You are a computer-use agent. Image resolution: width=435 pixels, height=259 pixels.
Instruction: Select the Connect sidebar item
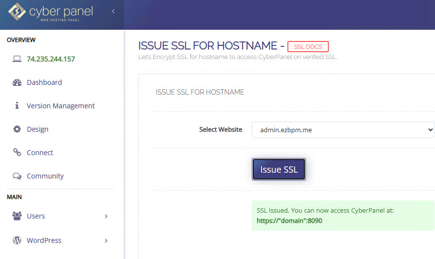tap(39, 153)
